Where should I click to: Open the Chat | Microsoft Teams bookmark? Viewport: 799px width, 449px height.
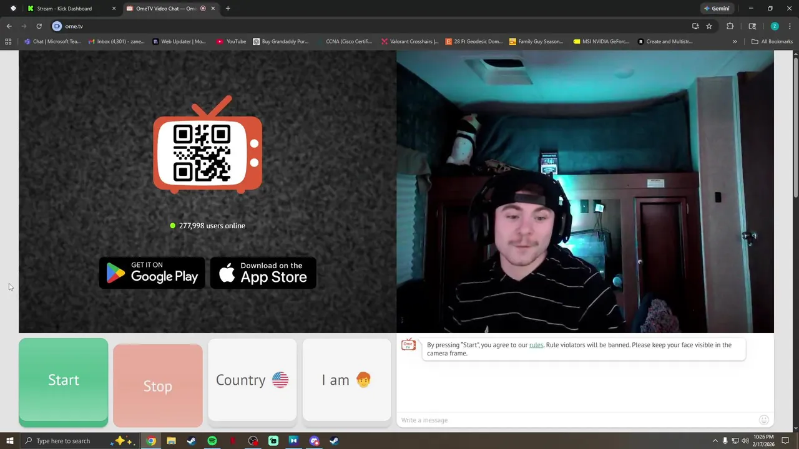[52, 42]
